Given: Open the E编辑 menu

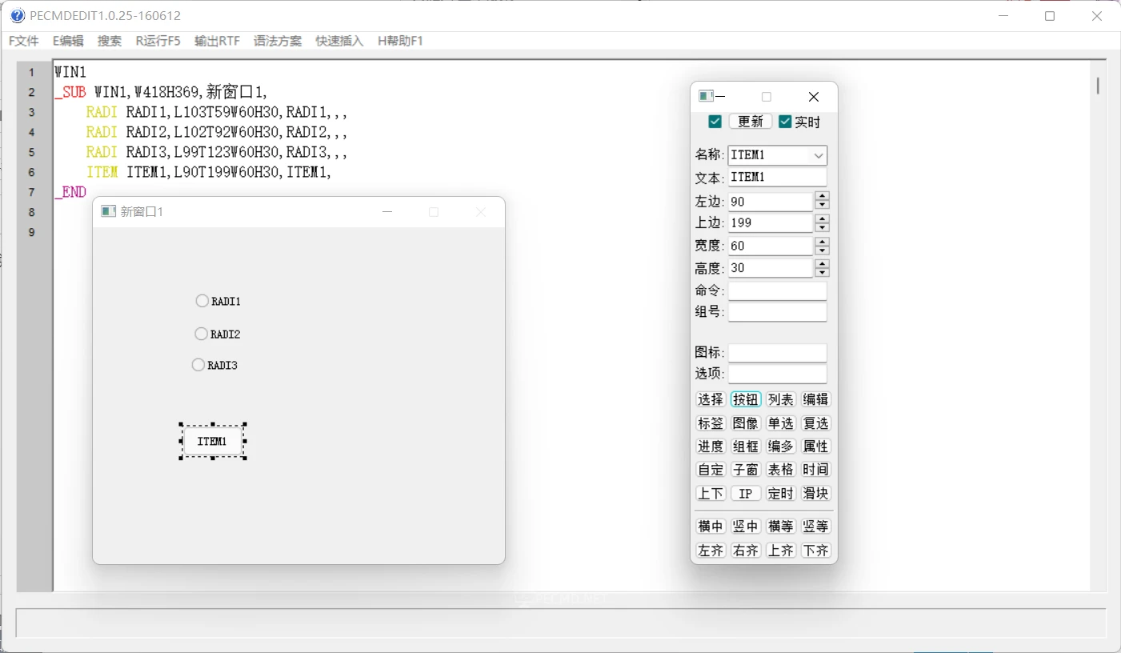Looking at the screenshot, I should [68, 41].
